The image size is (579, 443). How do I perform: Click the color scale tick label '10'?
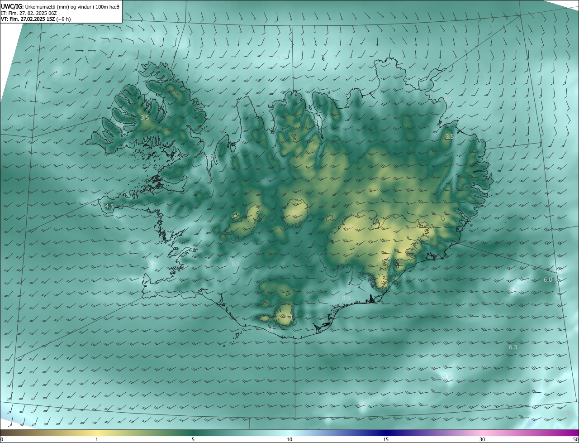[289, 439]
